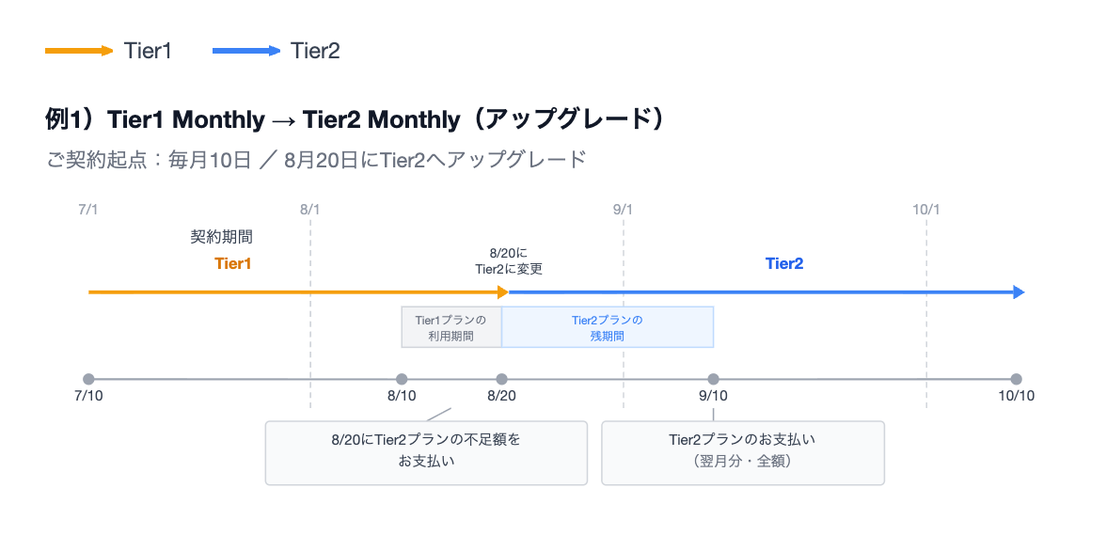Click the 8/10 timeline dot
The height and width of the screenshot is (535, 1106).
(403, 379)
